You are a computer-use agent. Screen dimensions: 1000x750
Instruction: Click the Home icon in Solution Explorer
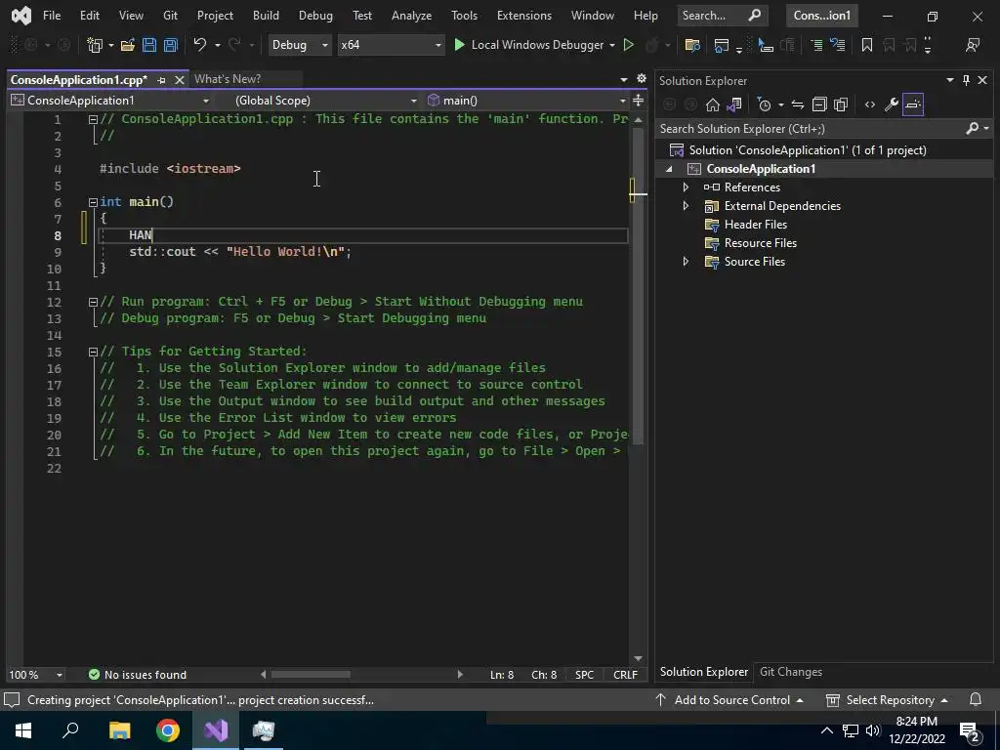[x=712, y=104]
